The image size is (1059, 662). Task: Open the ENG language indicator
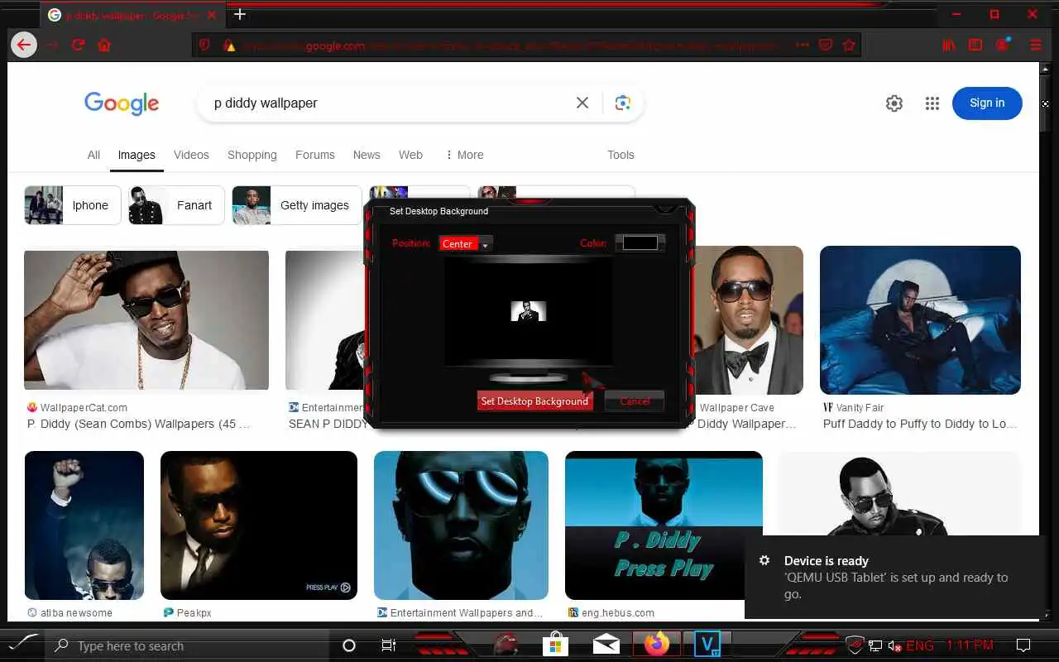click(919, 645)
